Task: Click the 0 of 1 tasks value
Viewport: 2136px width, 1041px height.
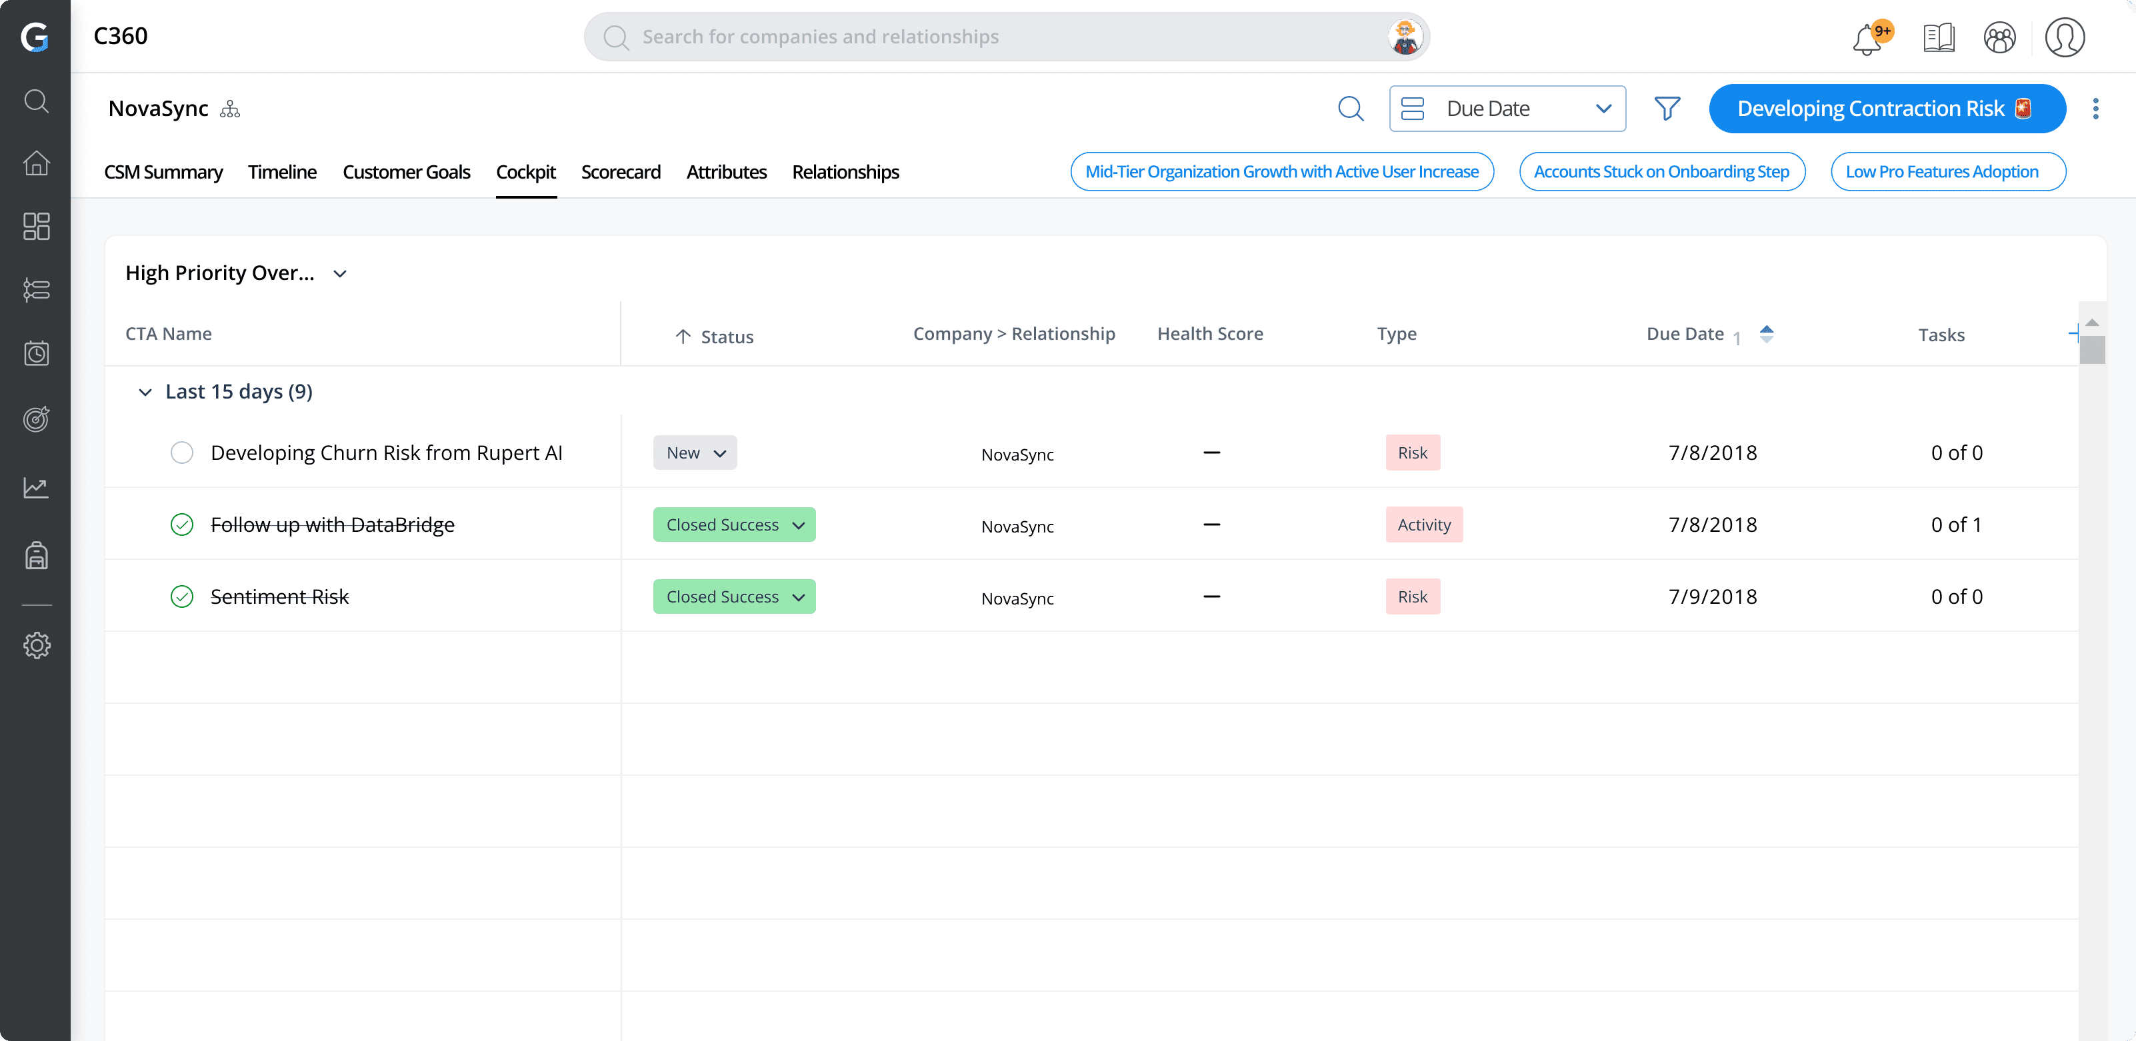Action: 1956,524
